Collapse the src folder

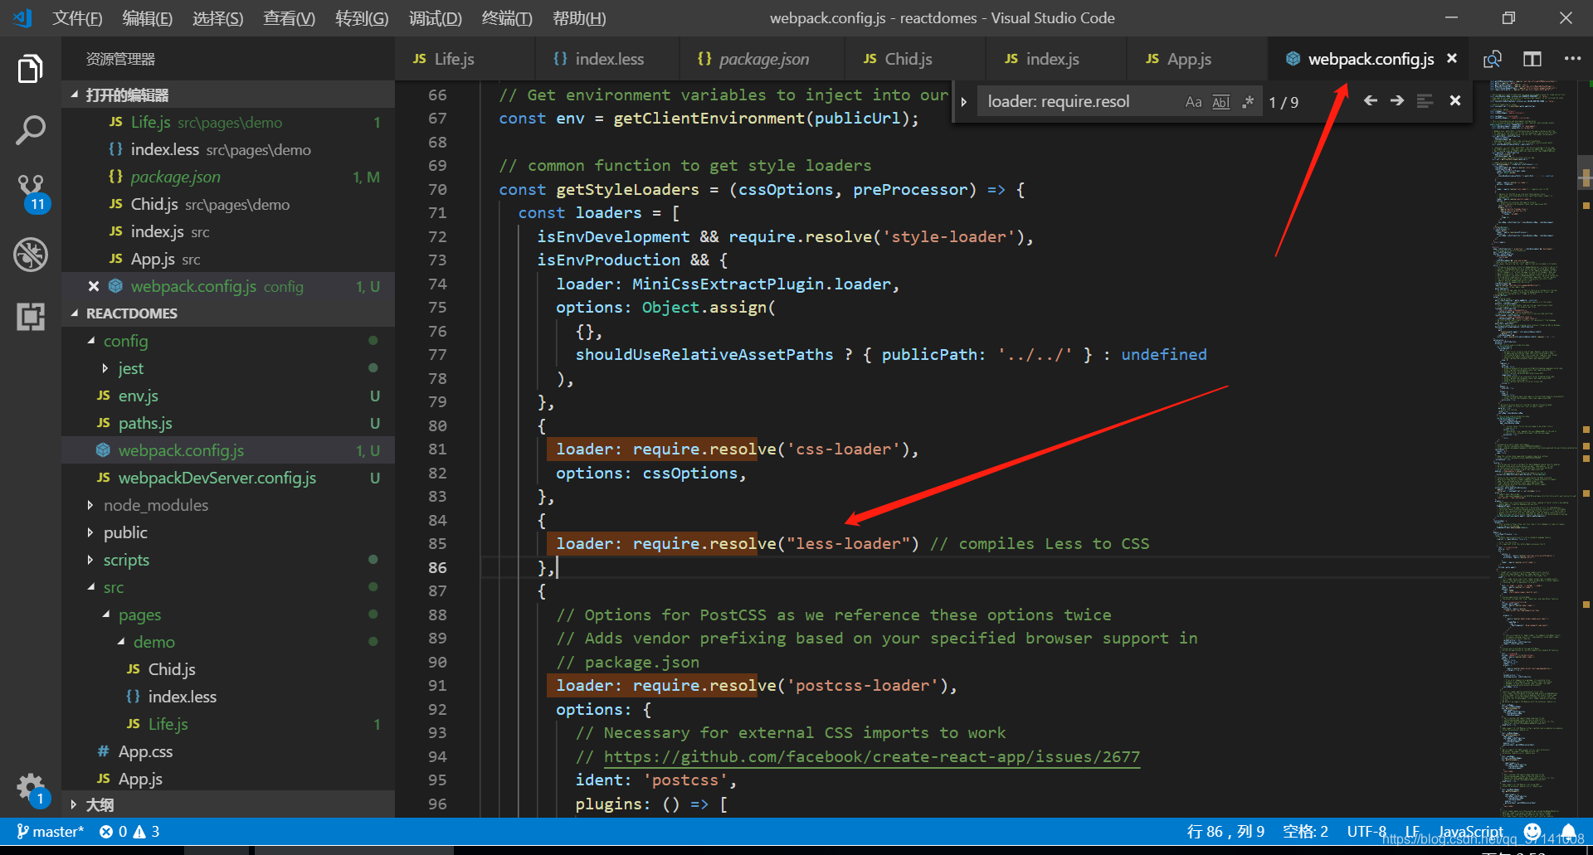91,587
